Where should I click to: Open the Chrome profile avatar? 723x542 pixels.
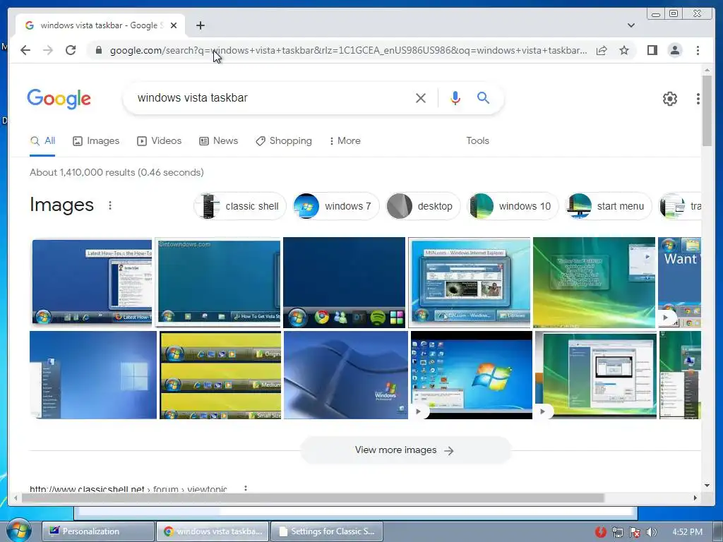[674, 50]
